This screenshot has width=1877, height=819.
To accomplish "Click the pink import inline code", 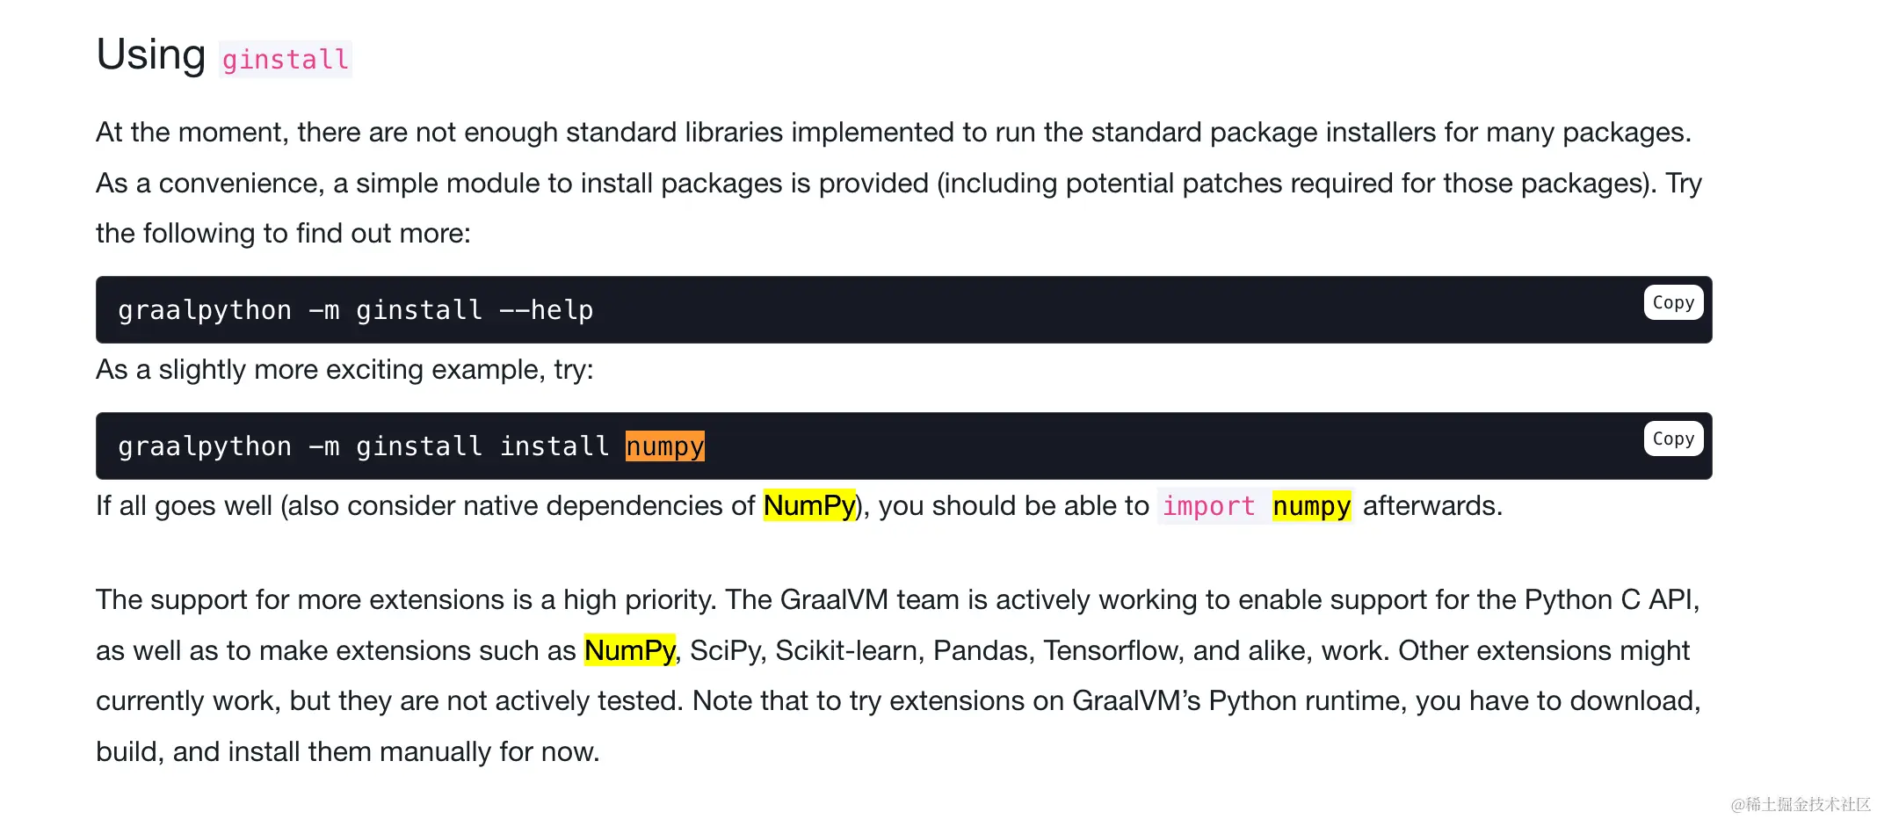I will coord(1208,506).
